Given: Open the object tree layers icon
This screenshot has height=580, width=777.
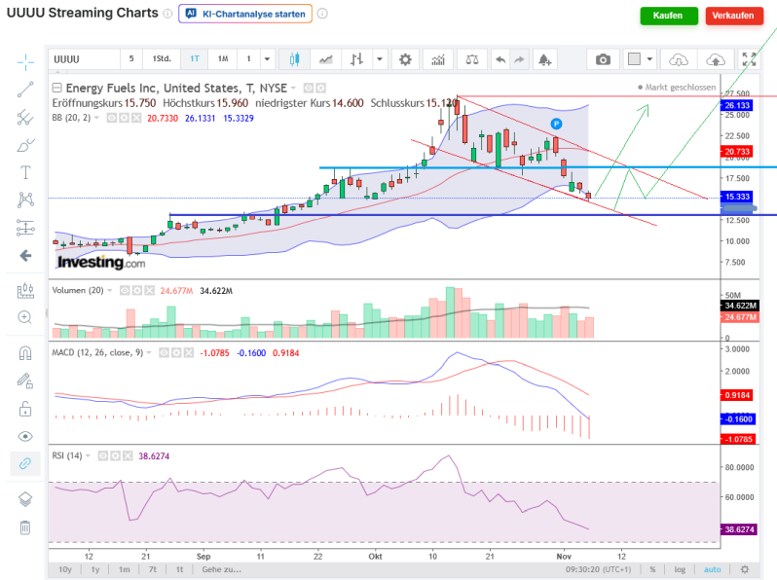Looking at the screenshot, I should coord(25,499).
